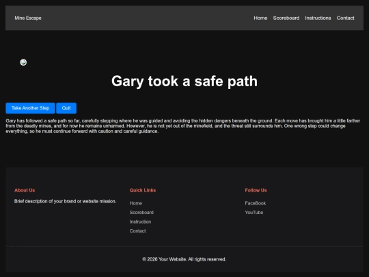
Task: Open the Home page from the navbar
Action: pyautogui.click(x=260, y=18)
